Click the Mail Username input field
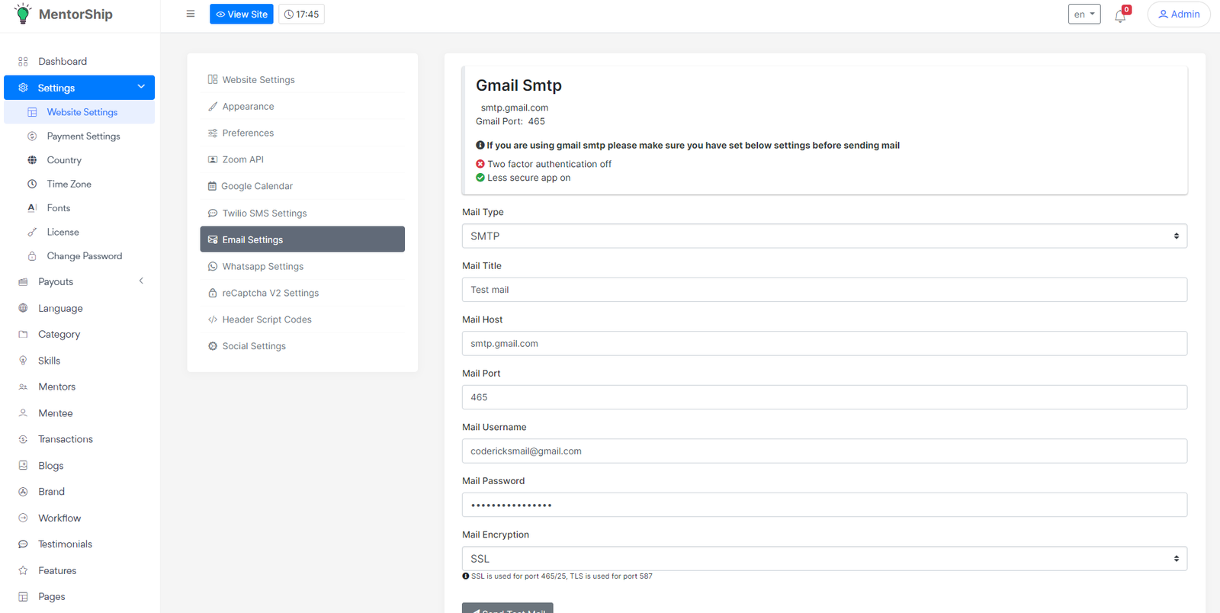Viewport: 1220px width, 613px height. [823, 451]
